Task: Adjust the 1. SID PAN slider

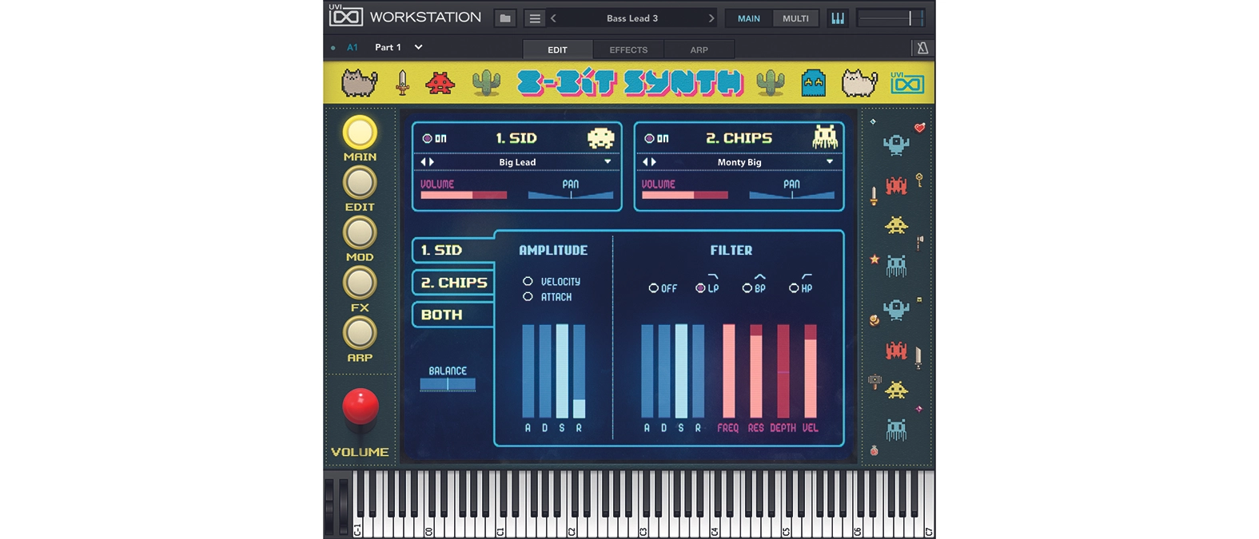Action: click(571, 195)
